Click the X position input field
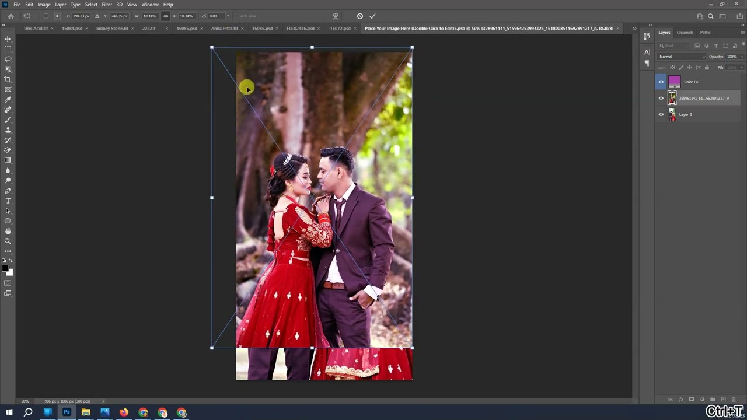 point(82,16)
